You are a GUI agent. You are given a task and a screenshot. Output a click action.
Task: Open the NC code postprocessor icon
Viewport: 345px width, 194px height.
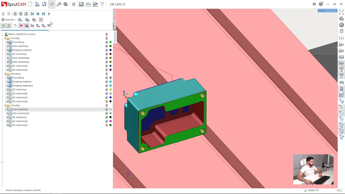click(74, 4)
